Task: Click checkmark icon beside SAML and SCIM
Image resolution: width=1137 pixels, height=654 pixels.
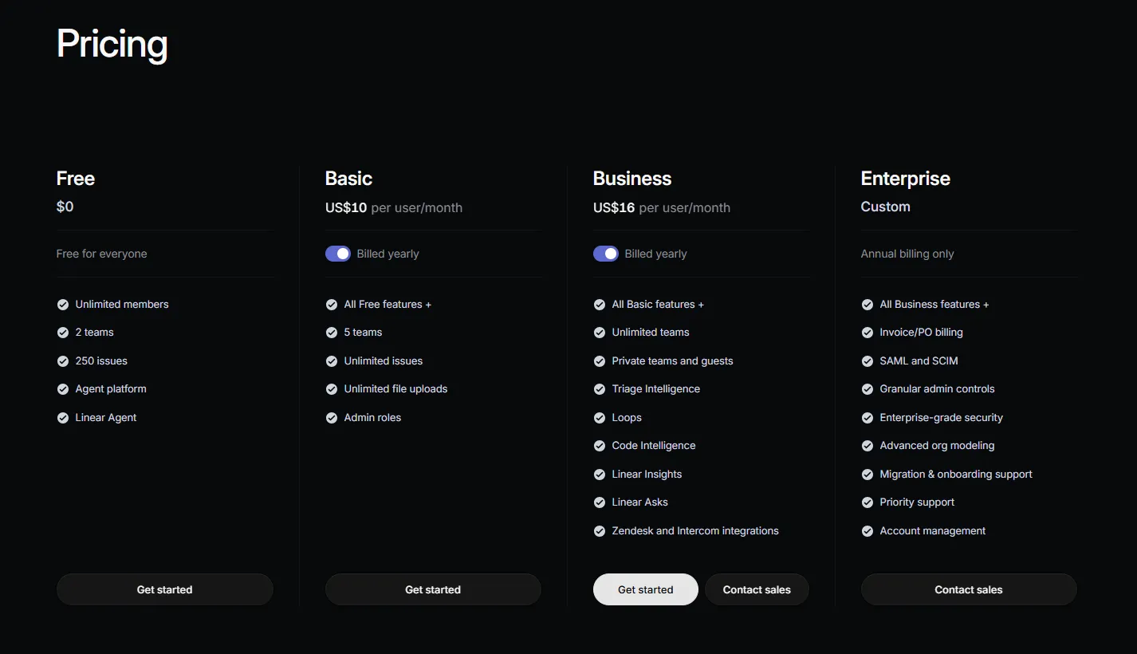Action: tap(868, 361)
